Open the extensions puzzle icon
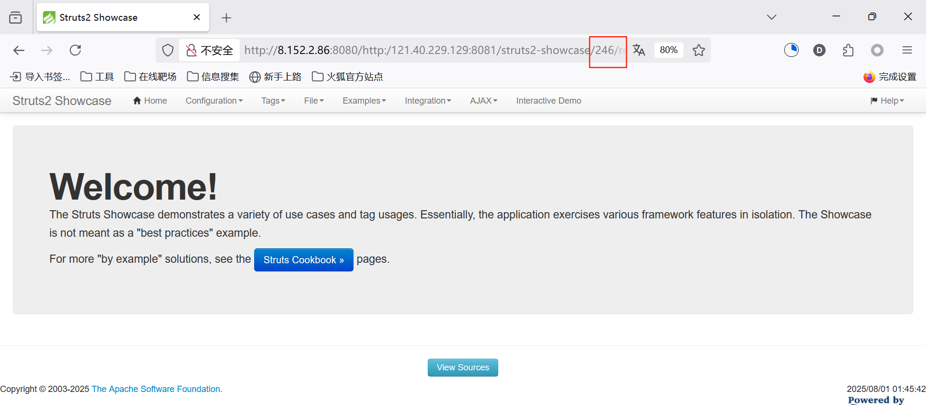 (848, 50)
